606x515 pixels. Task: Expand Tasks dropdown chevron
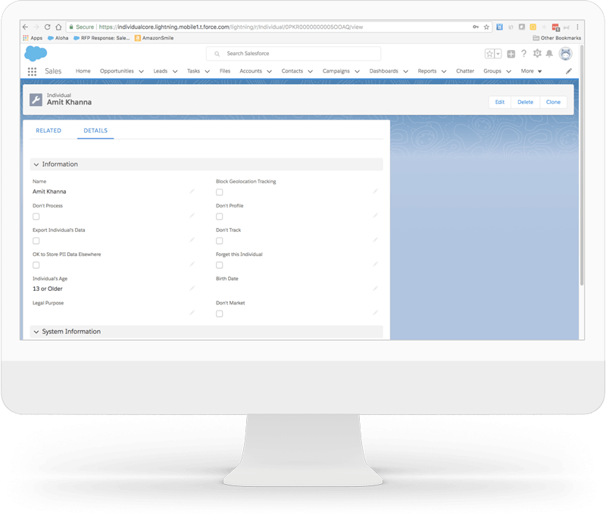coord(207,71)
